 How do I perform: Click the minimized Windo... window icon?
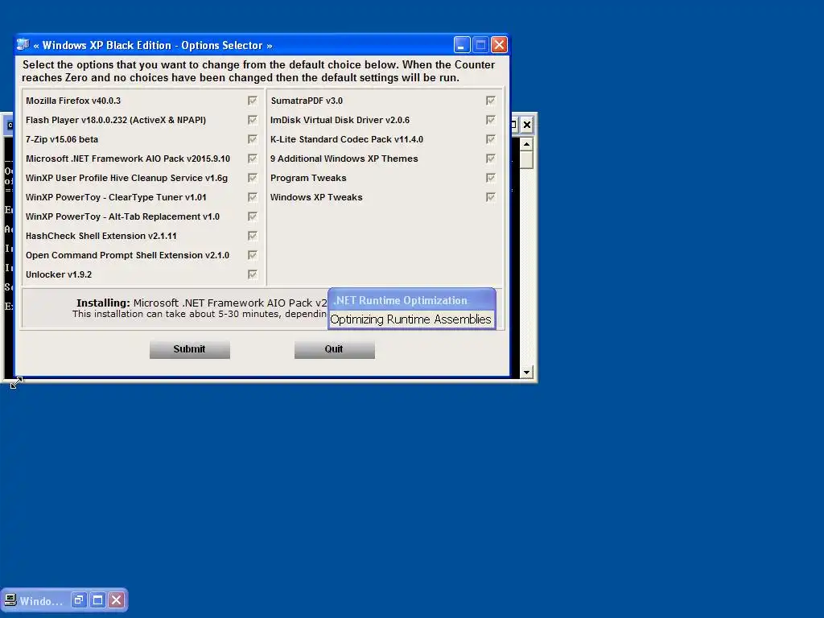click(10, 600)
